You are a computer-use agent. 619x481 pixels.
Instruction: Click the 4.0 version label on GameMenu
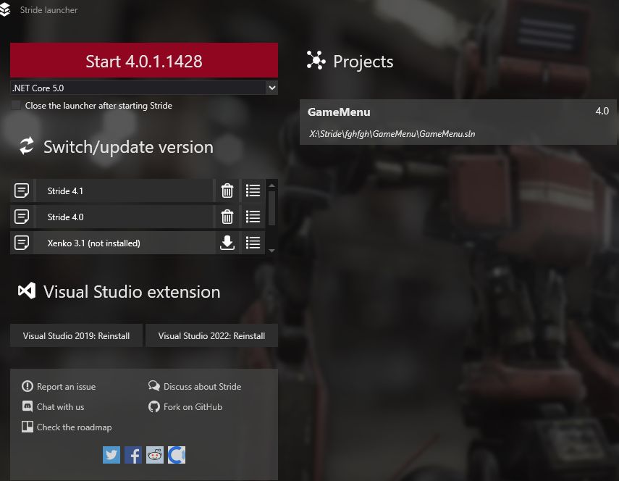coord(602,111)
